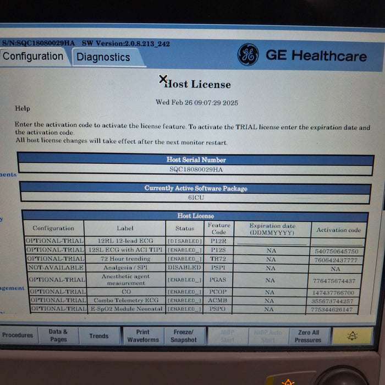
Task: Toggle CO license ENABLED status
Action: coord(184,292)
